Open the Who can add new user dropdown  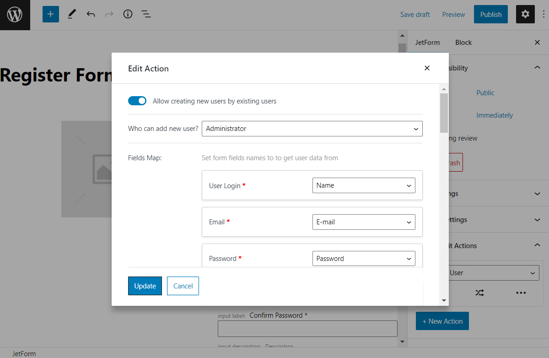[x=312, y=129]
